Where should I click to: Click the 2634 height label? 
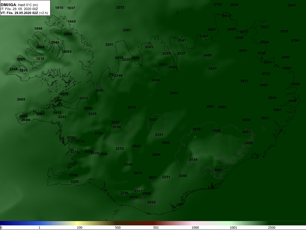click(x=234, y=5)
